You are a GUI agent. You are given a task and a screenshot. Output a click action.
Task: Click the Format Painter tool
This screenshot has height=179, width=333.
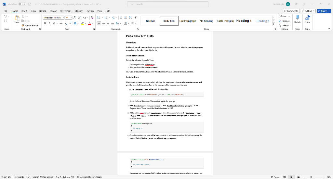click(30, 25)
